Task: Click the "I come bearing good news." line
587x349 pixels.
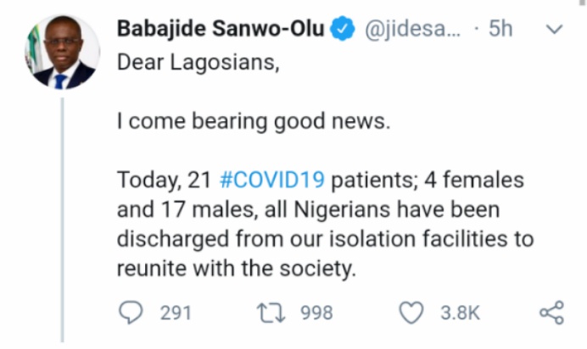Action: pyautogui.click(x=253, y=121)
